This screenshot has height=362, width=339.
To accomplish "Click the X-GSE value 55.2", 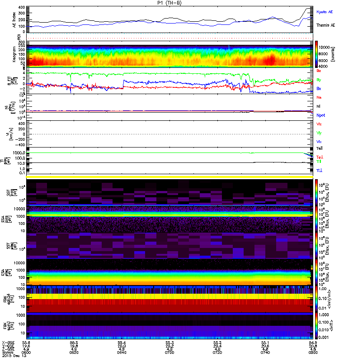I will [217, 343].
